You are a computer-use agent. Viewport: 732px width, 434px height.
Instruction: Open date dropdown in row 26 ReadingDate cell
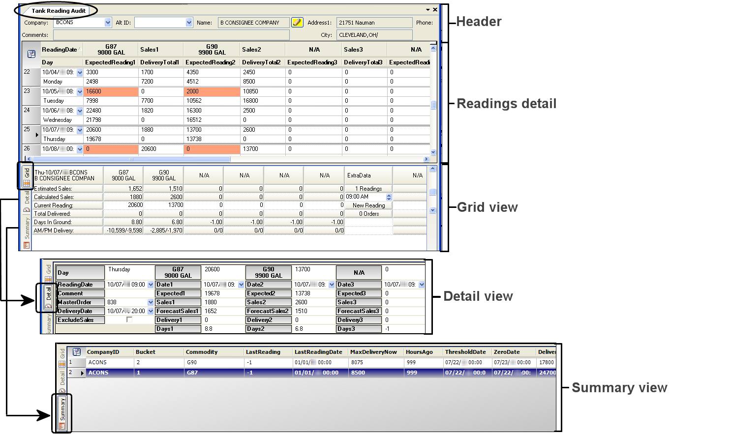(80, 149)
